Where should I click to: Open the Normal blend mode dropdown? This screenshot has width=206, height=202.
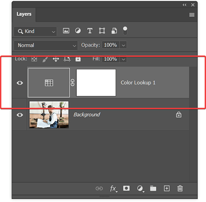pyautogui.click(x=46, y=45)
